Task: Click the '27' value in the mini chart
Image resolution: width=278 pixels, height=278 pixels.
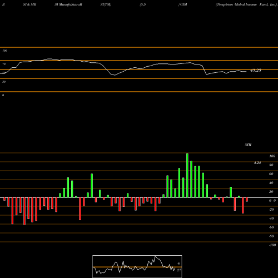Action: (179, 270)
